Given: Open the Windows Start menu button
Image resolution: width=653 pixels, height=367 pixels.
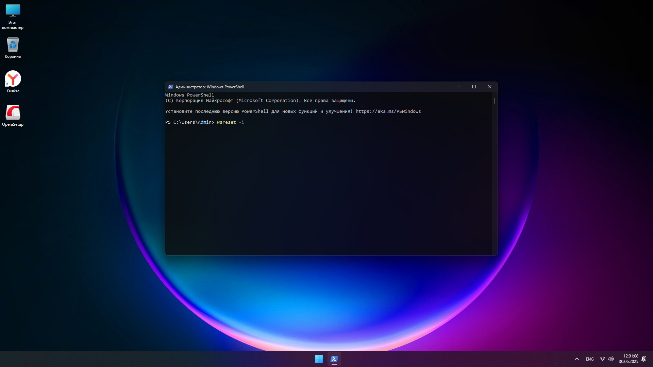Looking at the screenshot, I should point(319,359).
